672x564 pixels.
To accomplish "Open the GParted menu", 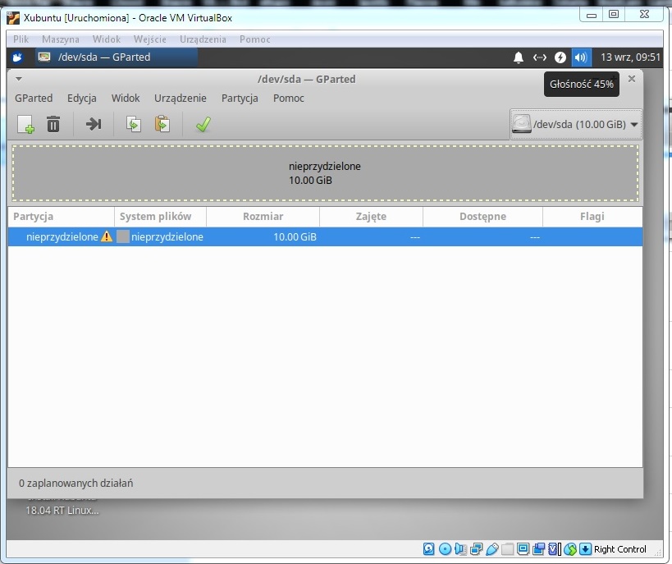I will pos(34,99).
